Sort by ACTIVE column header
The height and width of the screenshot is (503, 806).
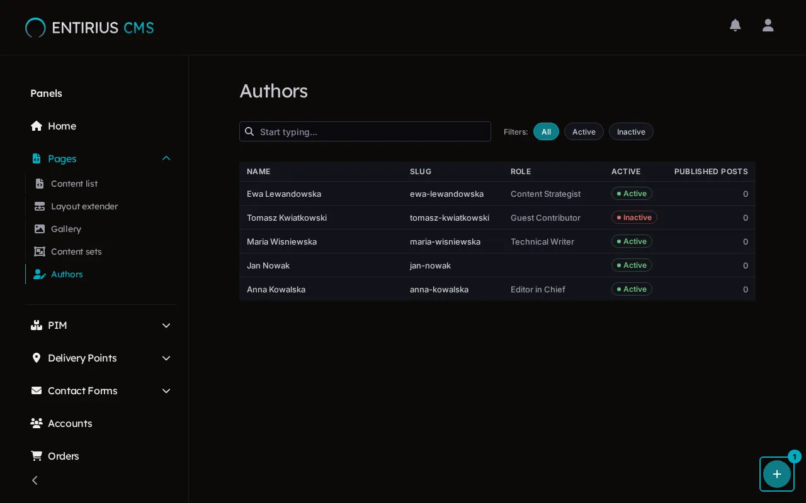point(626,171)
